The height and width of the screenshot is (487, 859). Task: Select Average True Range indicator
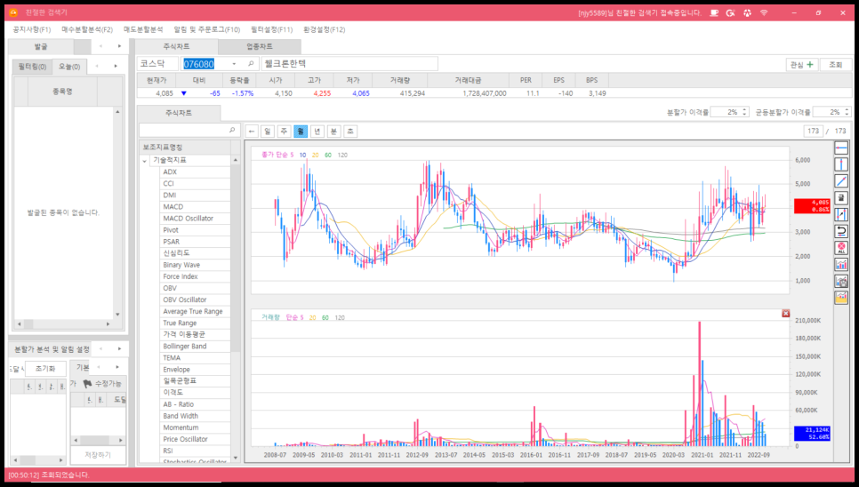193,311
